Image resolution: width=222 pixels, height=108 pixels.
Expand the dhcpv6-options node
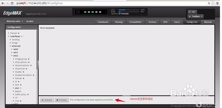[x=14, y=66]
